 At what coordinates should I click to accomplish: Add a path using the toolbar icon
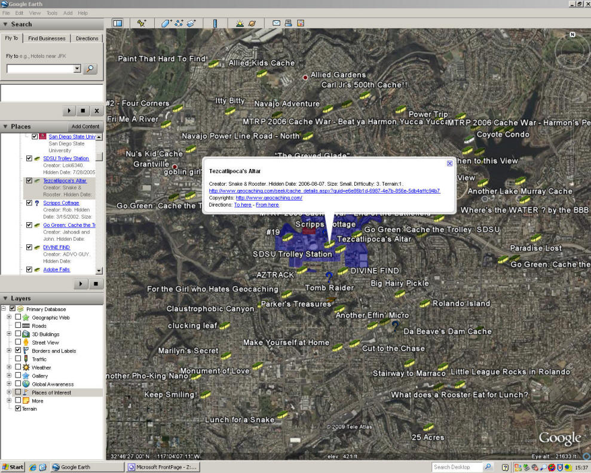pyautogui.click(x=179, y=23)
